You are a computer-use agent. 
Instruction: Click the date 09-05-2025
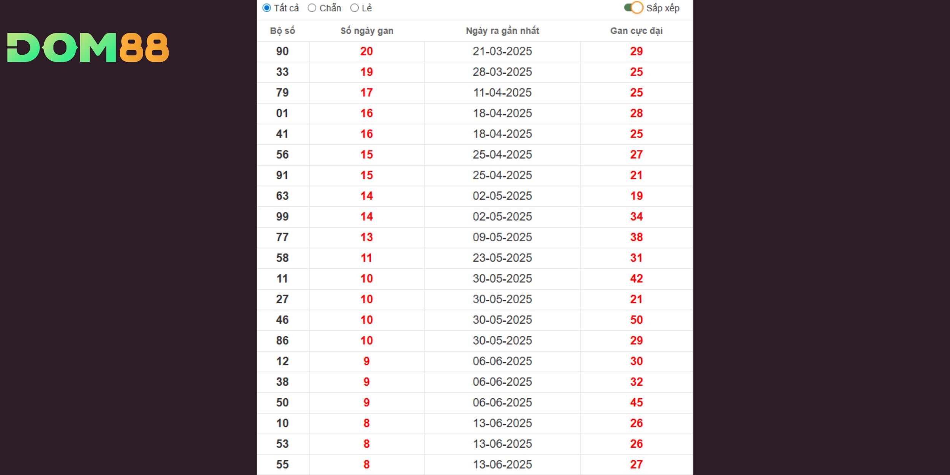coord(502,237)
